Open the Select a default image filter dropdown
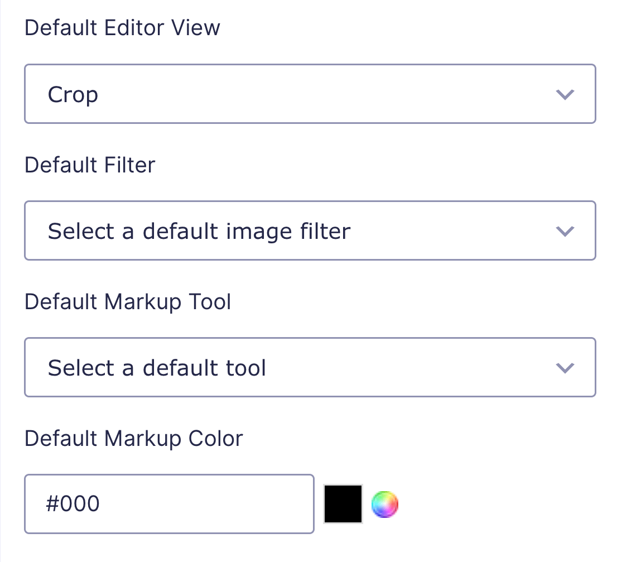The width and height of the screenshot is (617, 562). pos(310,230)
